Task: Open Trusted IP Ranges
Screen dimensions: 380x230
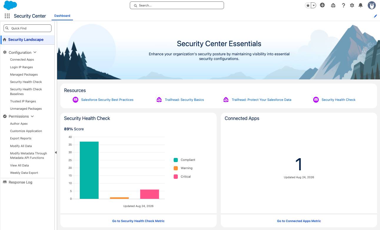Action: click(23, 101)
